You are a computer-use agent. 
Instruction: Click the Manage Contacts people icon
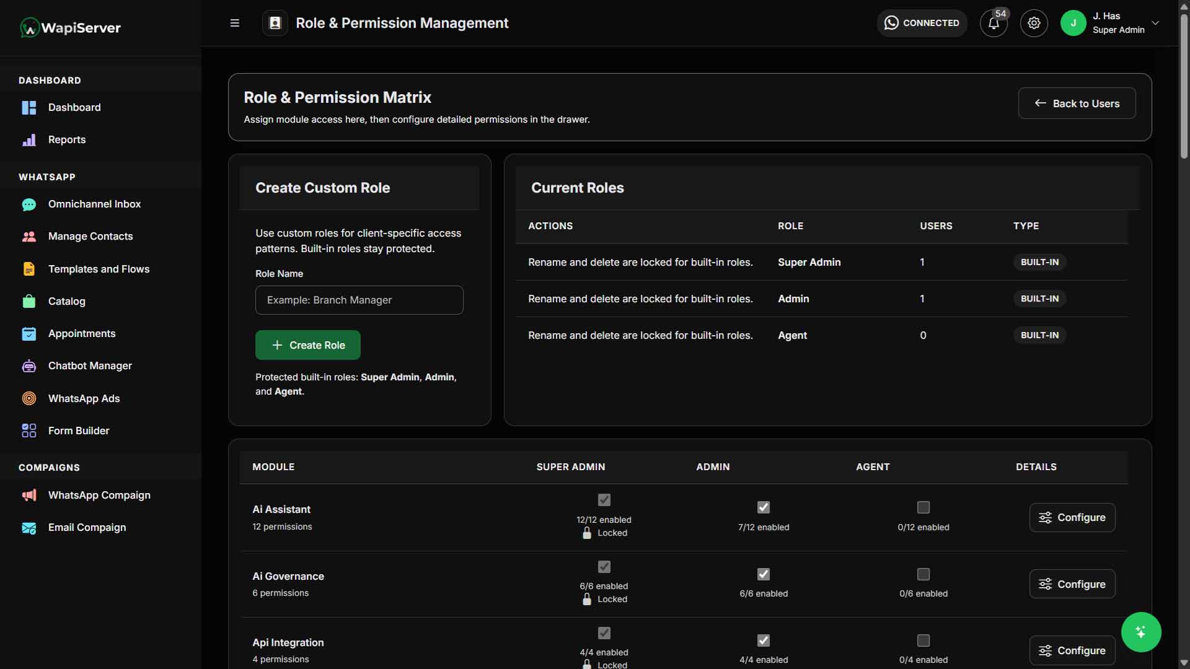coord(29,237)
